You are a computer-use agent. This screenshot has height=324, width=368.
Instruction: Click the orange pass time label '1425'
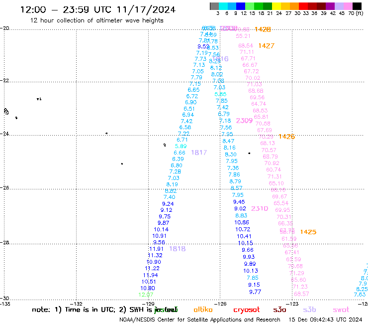308,232
